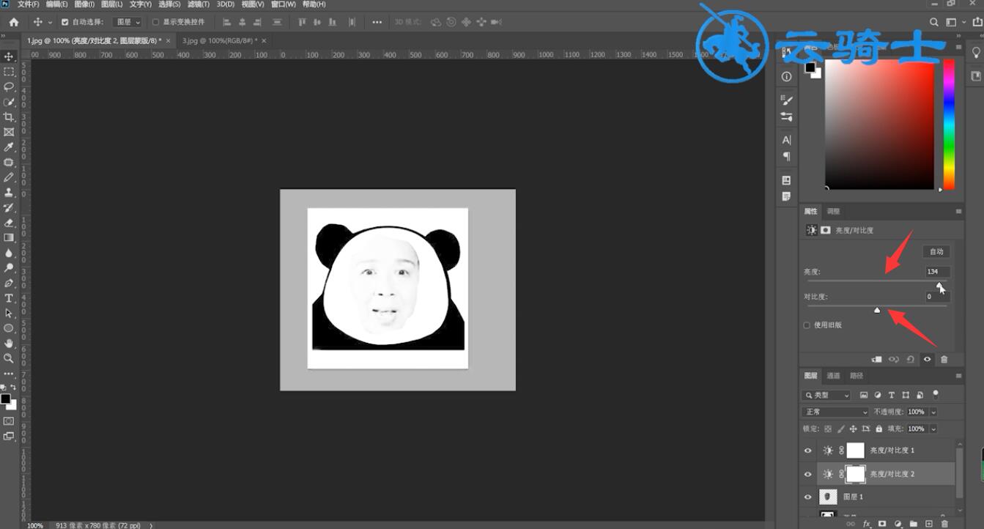Add a layer mask from Layers panel bottom
The height and width of the screenshot is (529, 984).
tap(882, 524)
